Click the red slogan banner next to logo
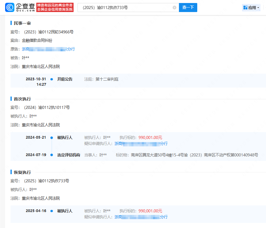The width and height of the screenshot is (266, 228). [55, 8]
